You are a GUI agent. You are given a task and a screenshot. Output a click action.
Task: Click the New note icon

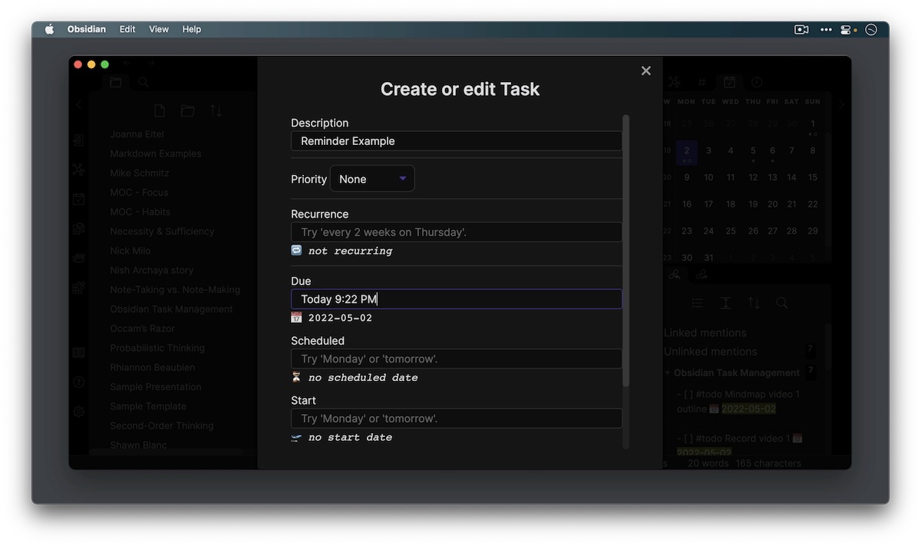coord(160,111)
